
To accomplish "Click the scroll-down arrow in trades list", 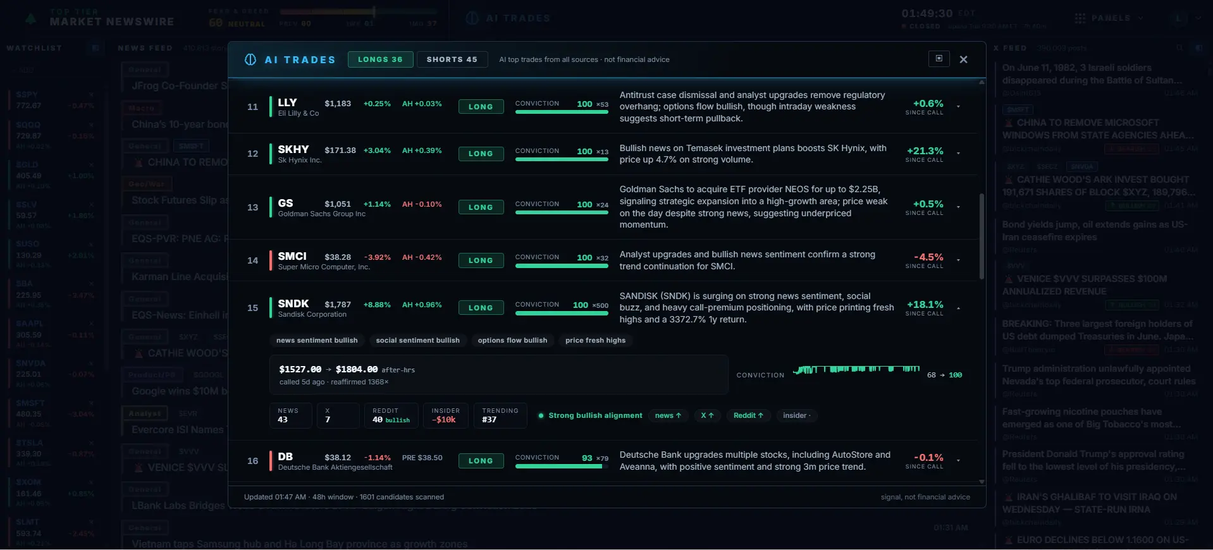I will tap(982, 482).
